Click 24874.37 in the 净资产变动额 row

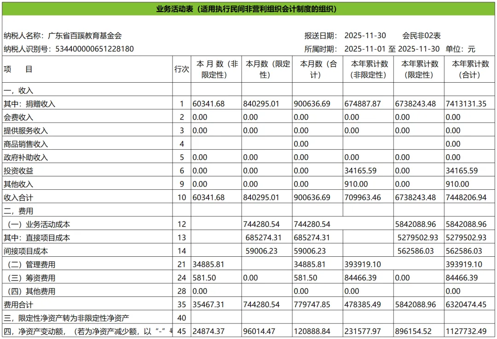click(208, 331)
